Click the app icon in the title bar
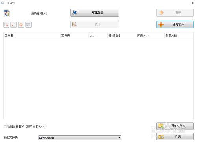 coord(2,3)
